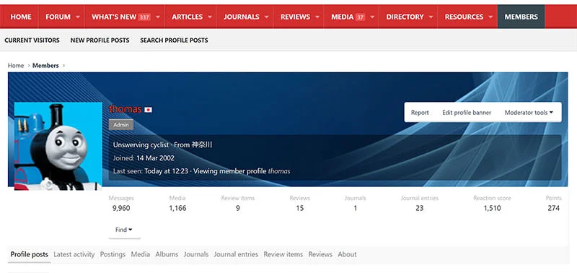Click the Points value 274
577x273 pixels.
pos(553,208)
